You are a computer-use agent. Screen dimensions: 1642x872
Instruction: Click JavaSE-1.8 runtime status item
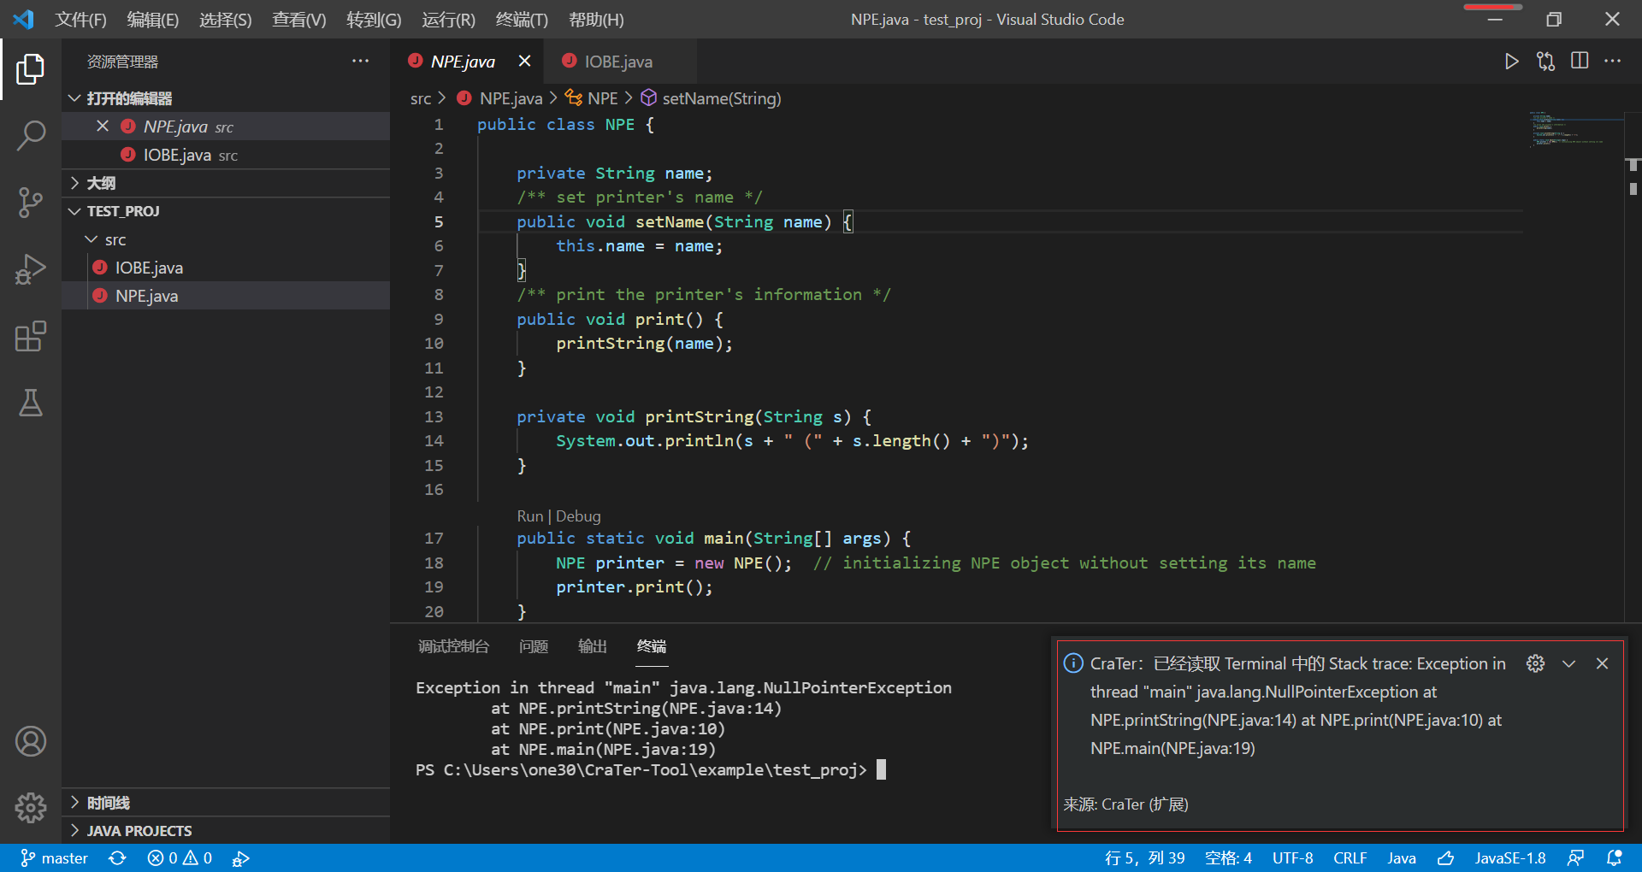[1510, 857]
